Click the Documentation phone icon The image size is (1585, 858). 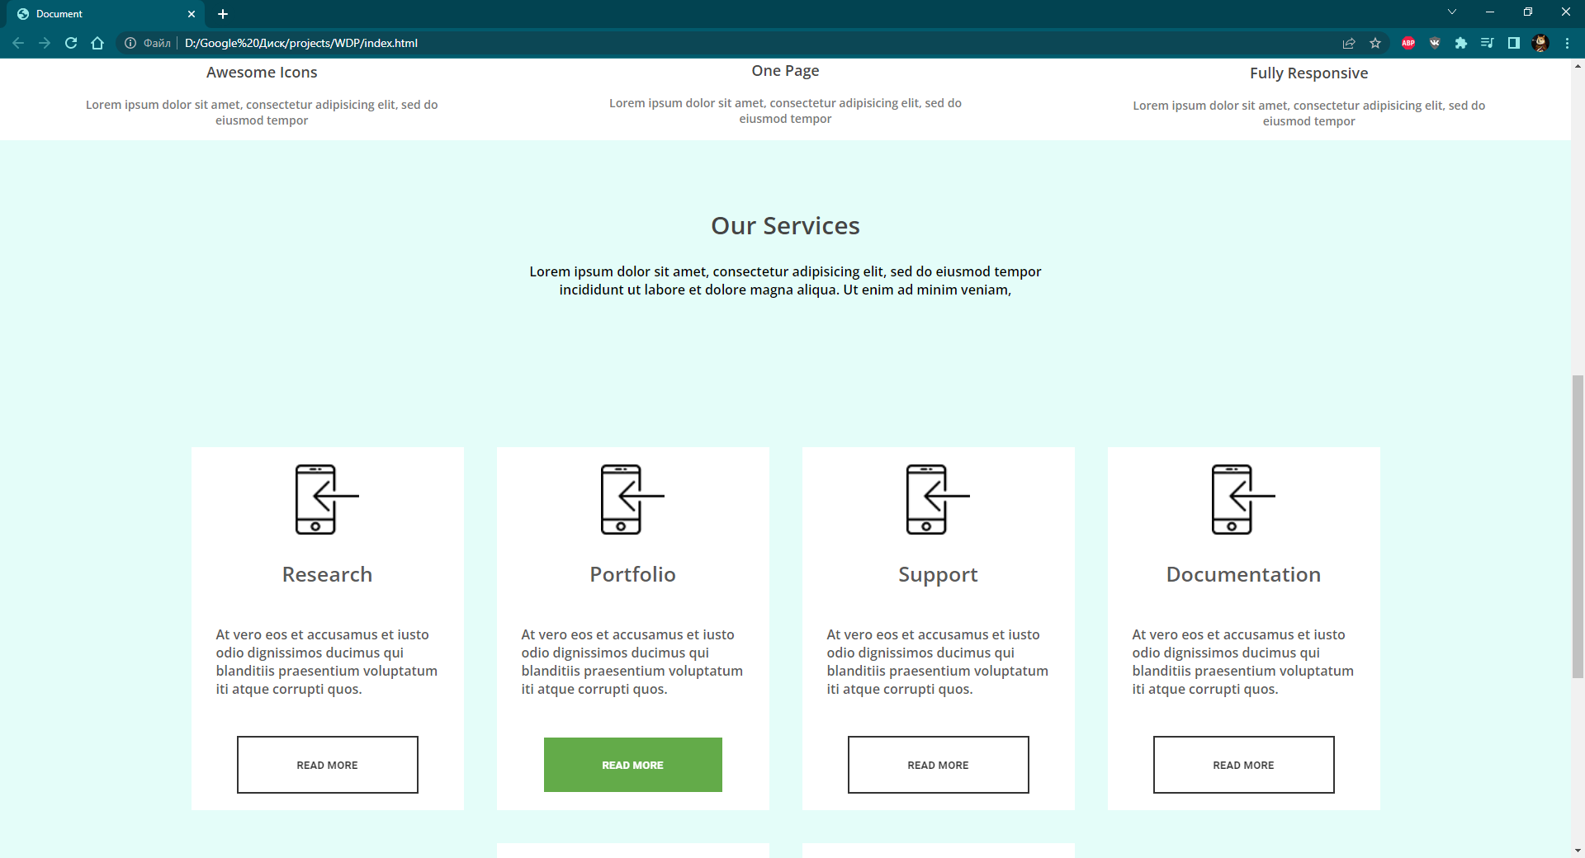1243,499
